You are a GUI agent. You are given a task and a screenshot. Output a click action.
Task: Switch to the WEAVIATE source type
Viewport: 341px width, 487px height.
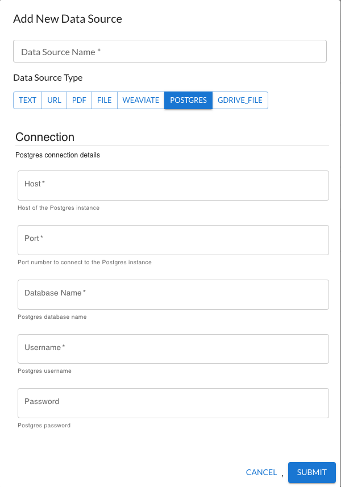(x=140, y=100)
